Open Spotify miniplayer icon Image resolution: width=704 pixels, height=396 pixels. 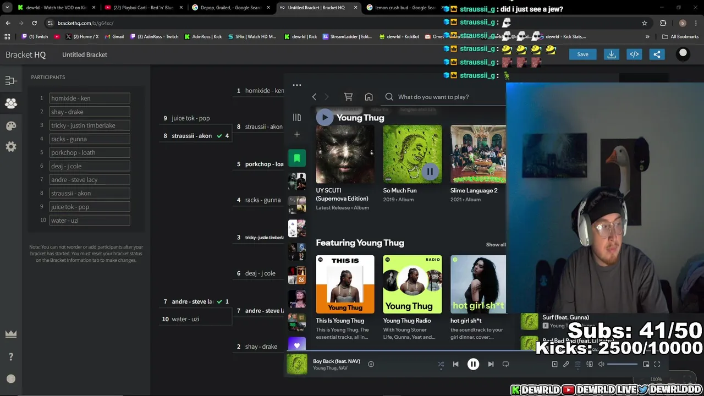[x=646, y=364]
